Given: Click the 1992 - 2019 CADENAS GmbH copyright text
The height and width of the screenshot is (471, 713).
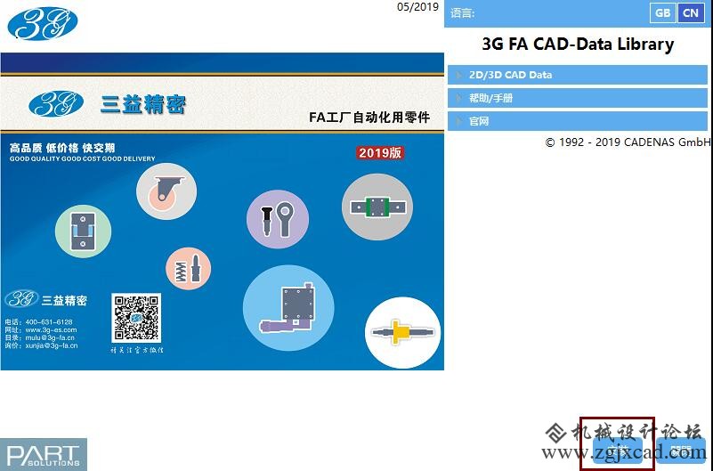Looking at the screenshot, I should click(x=628, y=142).
